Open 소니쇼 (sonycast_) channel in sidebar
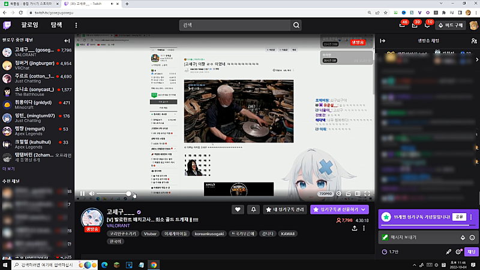This screenshot has width=480, height=270. tap(37, 92)
